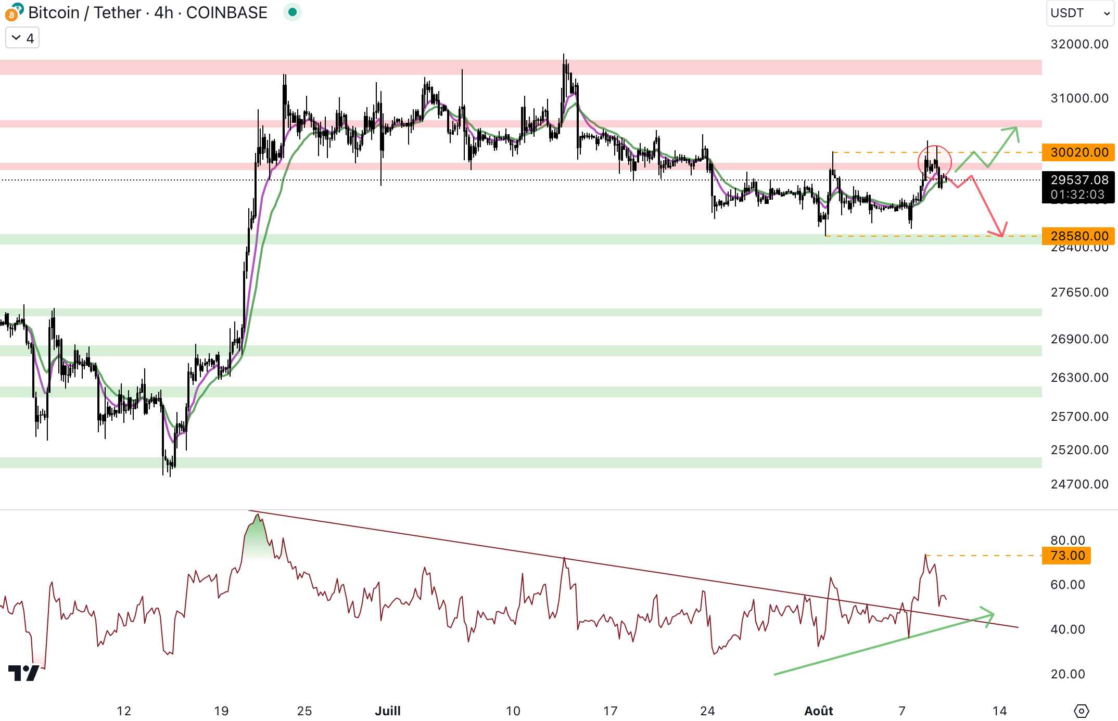1118x721 pixels.
Task: Click the candle countdown timer 01:32:03
Action: tap(1077, 195)
